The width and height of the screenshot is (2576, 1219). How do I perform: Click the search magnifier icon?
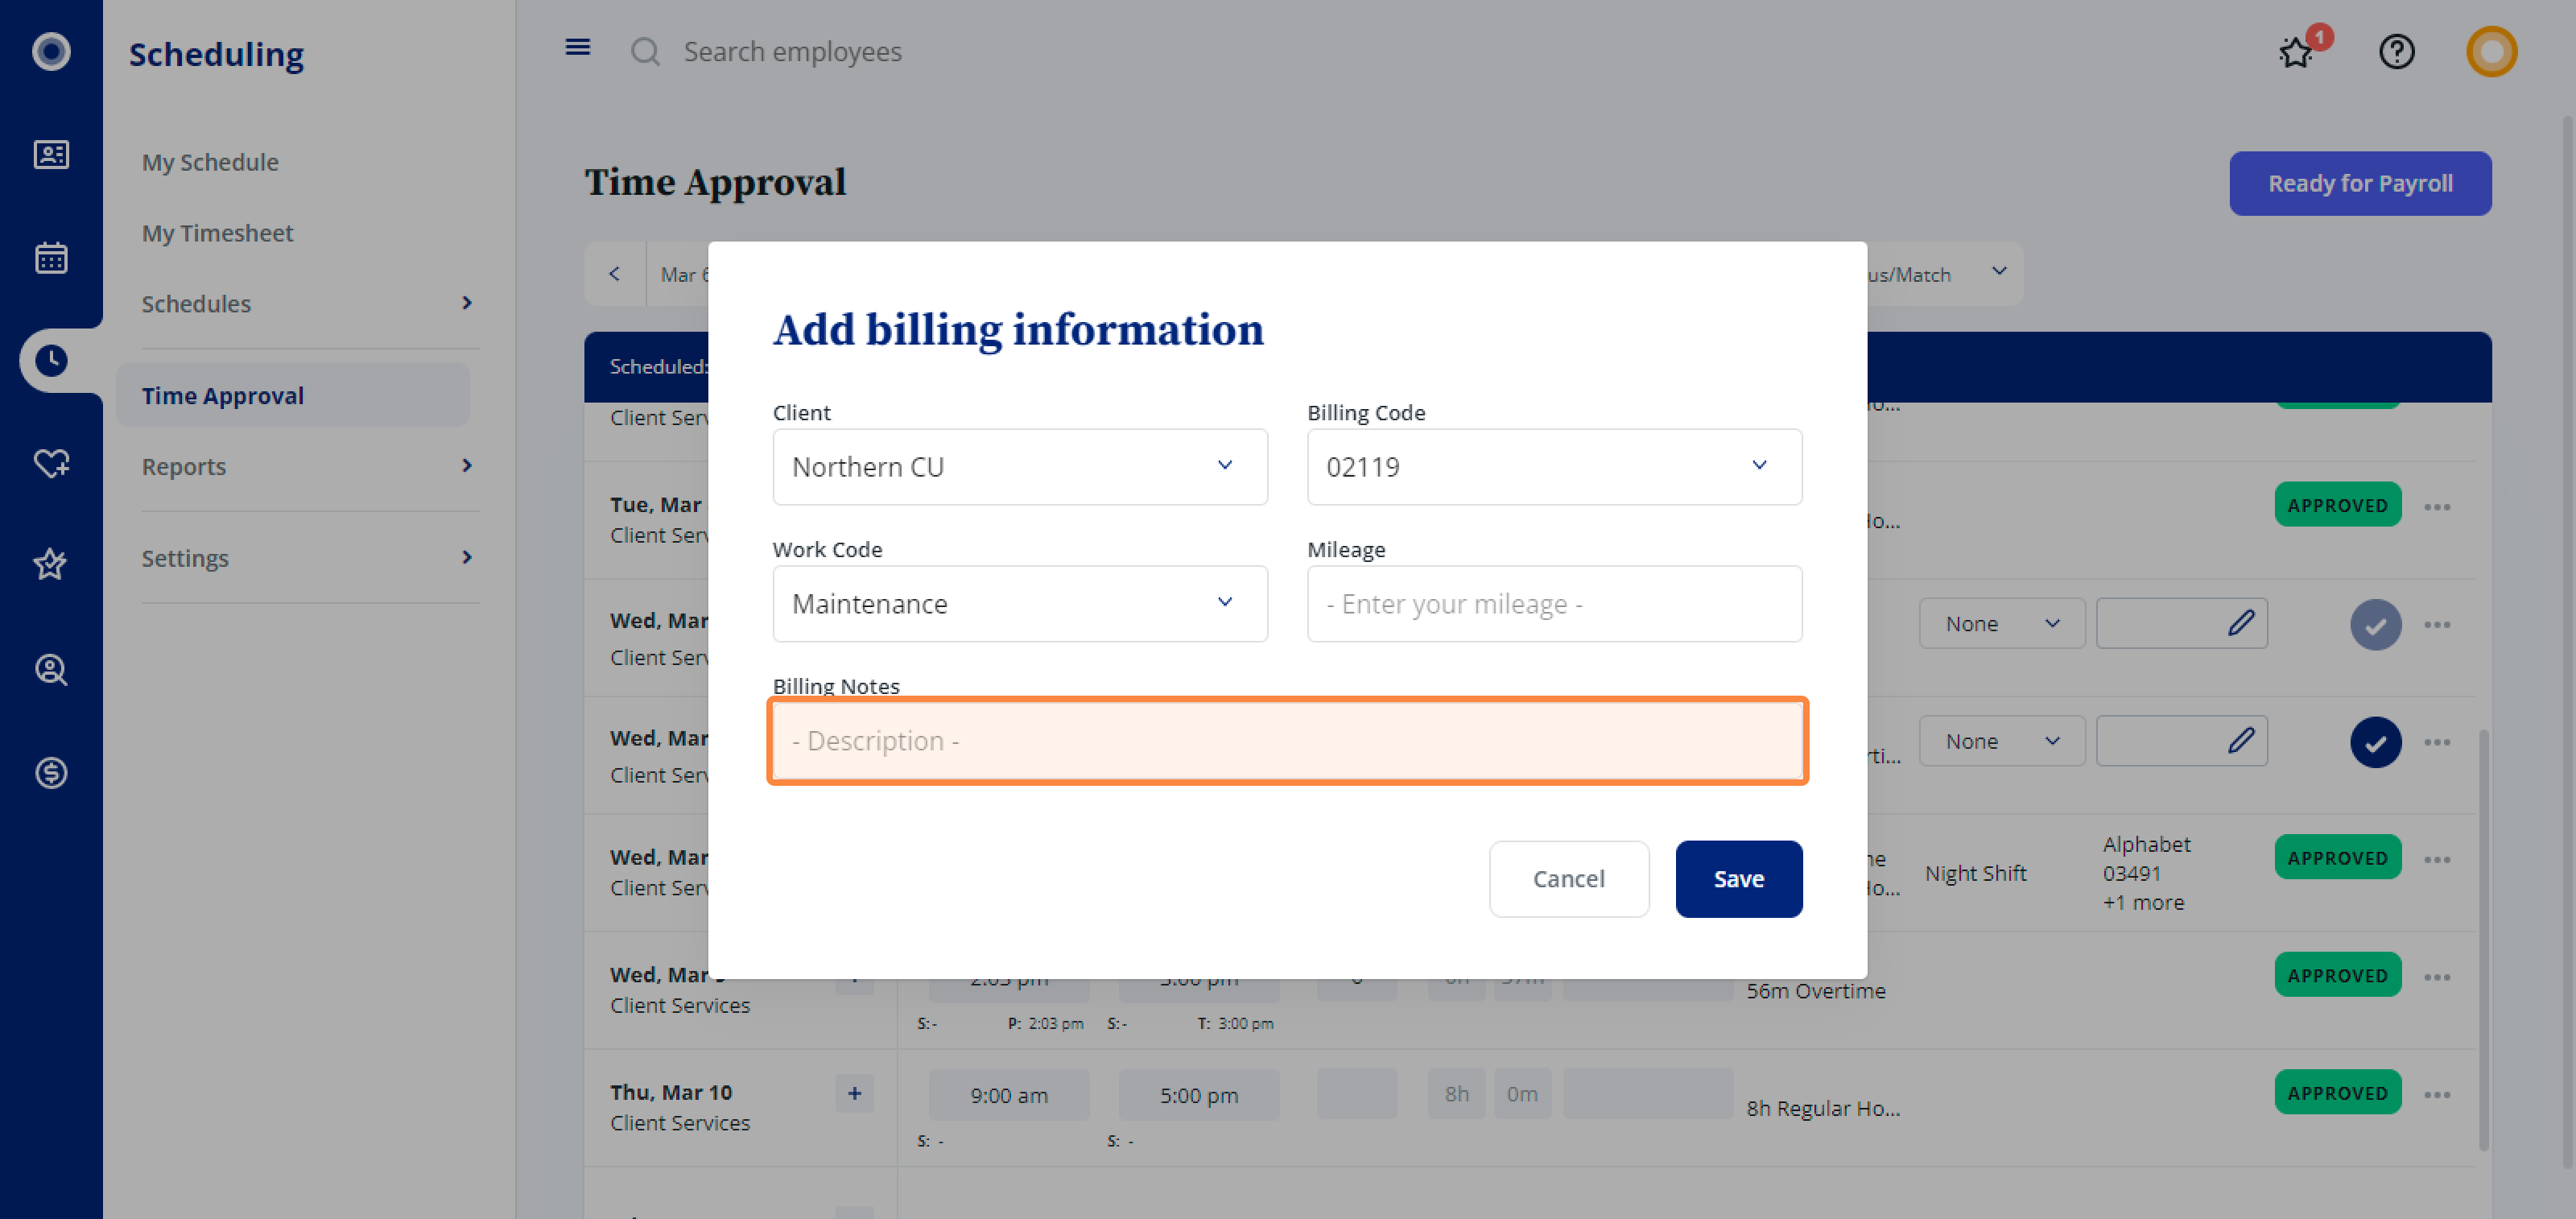click(645, 51)
